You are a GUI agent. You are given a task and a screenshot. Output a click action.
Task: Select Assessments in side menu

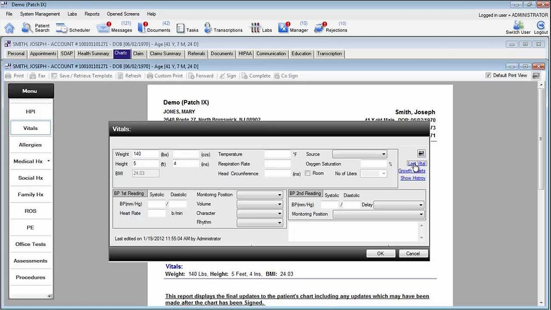pos(30,261)
